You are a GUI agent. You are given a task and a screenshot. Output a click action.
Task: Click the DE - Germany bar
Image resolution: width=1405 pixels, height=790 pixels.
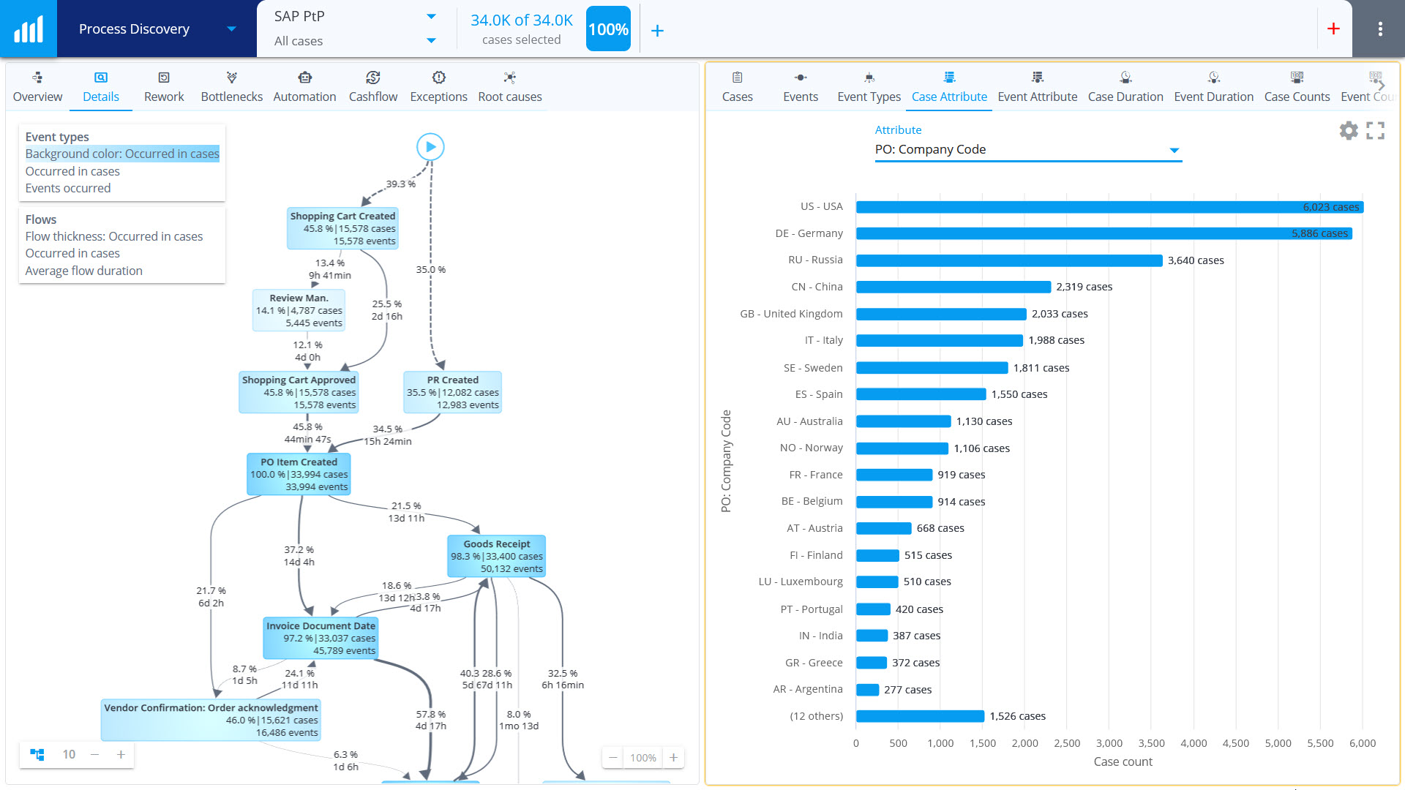[x=1104, y=233]
